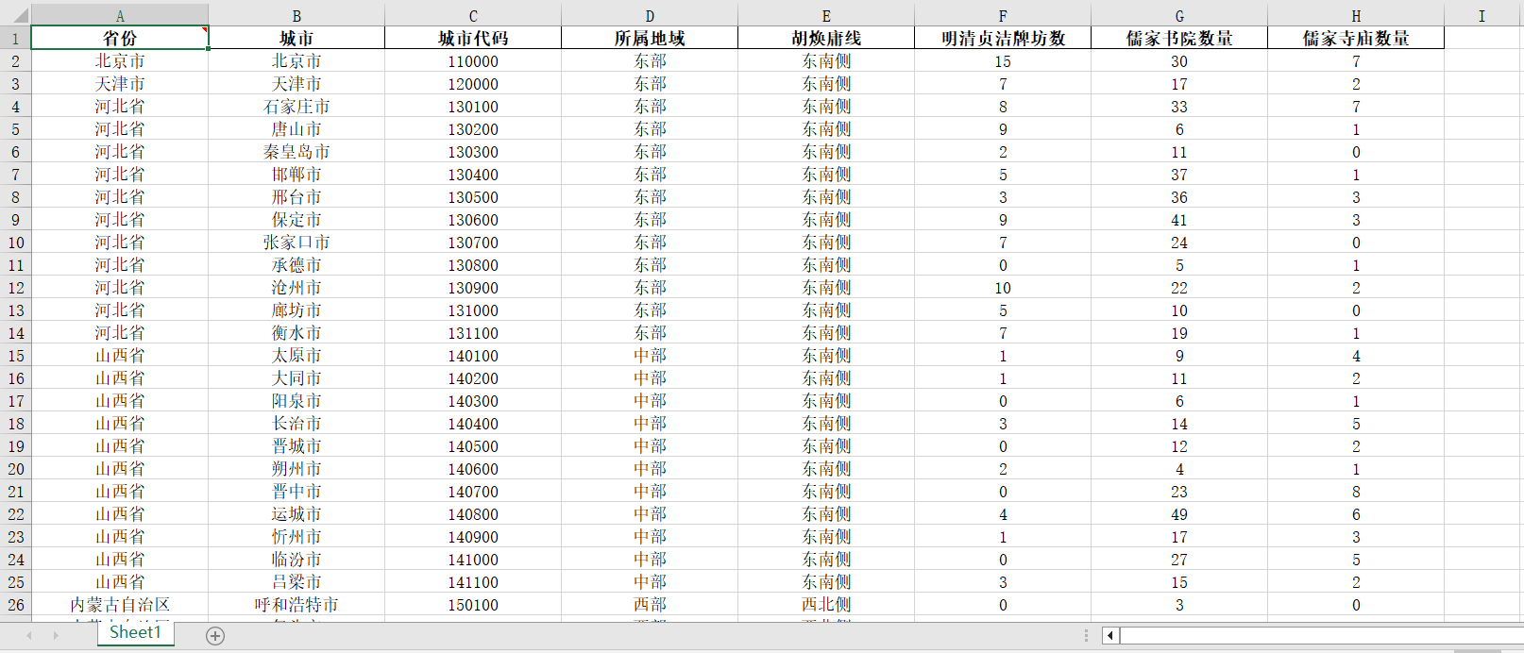Click 牌坊数 value 10 for 沧州市

coord(1003,288)
